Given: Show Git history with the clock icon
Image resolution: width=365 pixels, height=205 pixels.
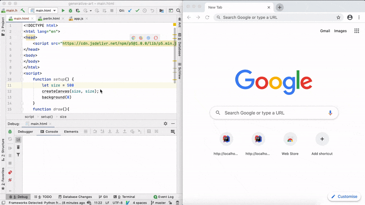Looking at the screenshot, I should point(145,11).
